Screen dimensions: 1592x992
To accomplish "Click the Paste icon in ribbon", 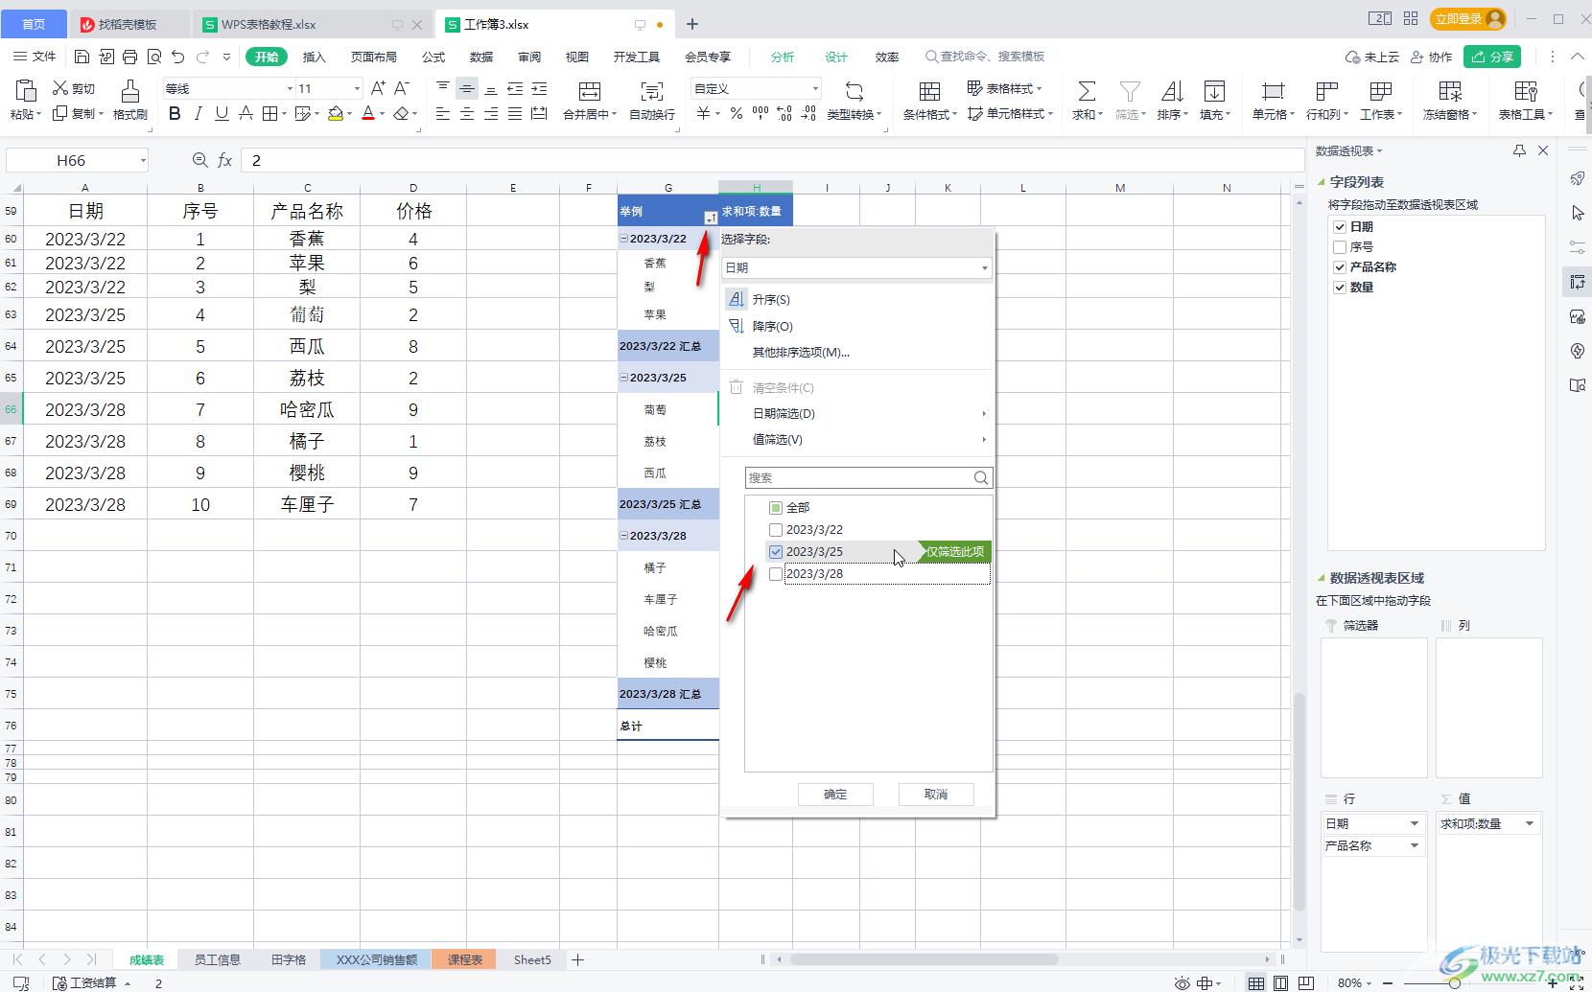I will (25, 91).
